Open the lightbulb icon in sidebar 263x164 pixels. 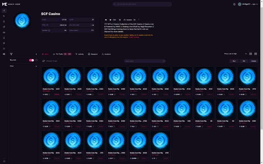pos(4,38)
